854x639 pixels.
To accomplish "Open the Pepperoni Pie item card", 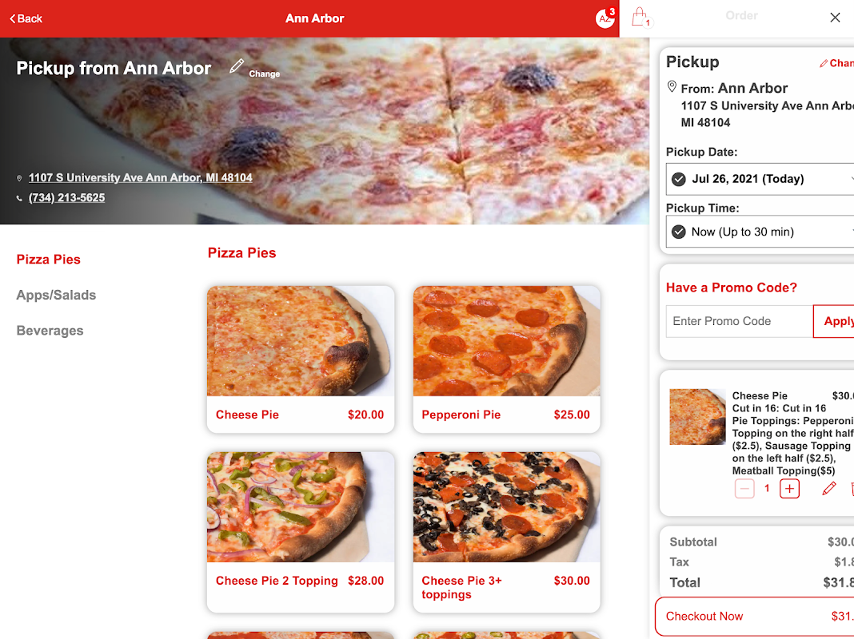I will [x=506, y=359].
